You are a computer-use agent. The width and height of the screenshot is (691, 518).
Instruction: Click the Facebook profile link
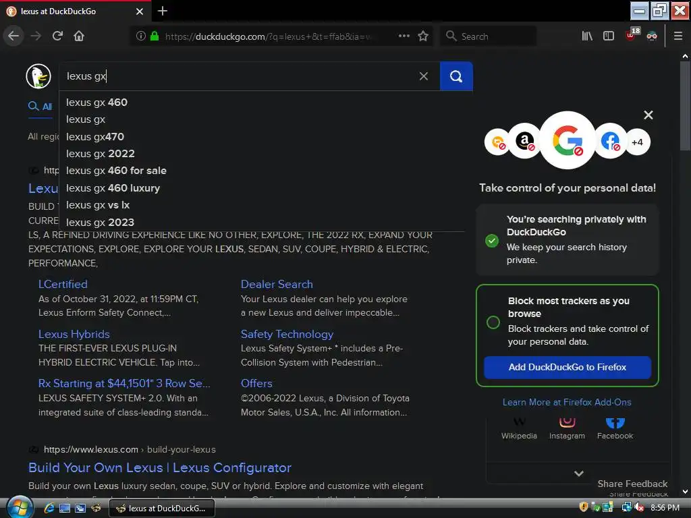(x=615, y=429)
